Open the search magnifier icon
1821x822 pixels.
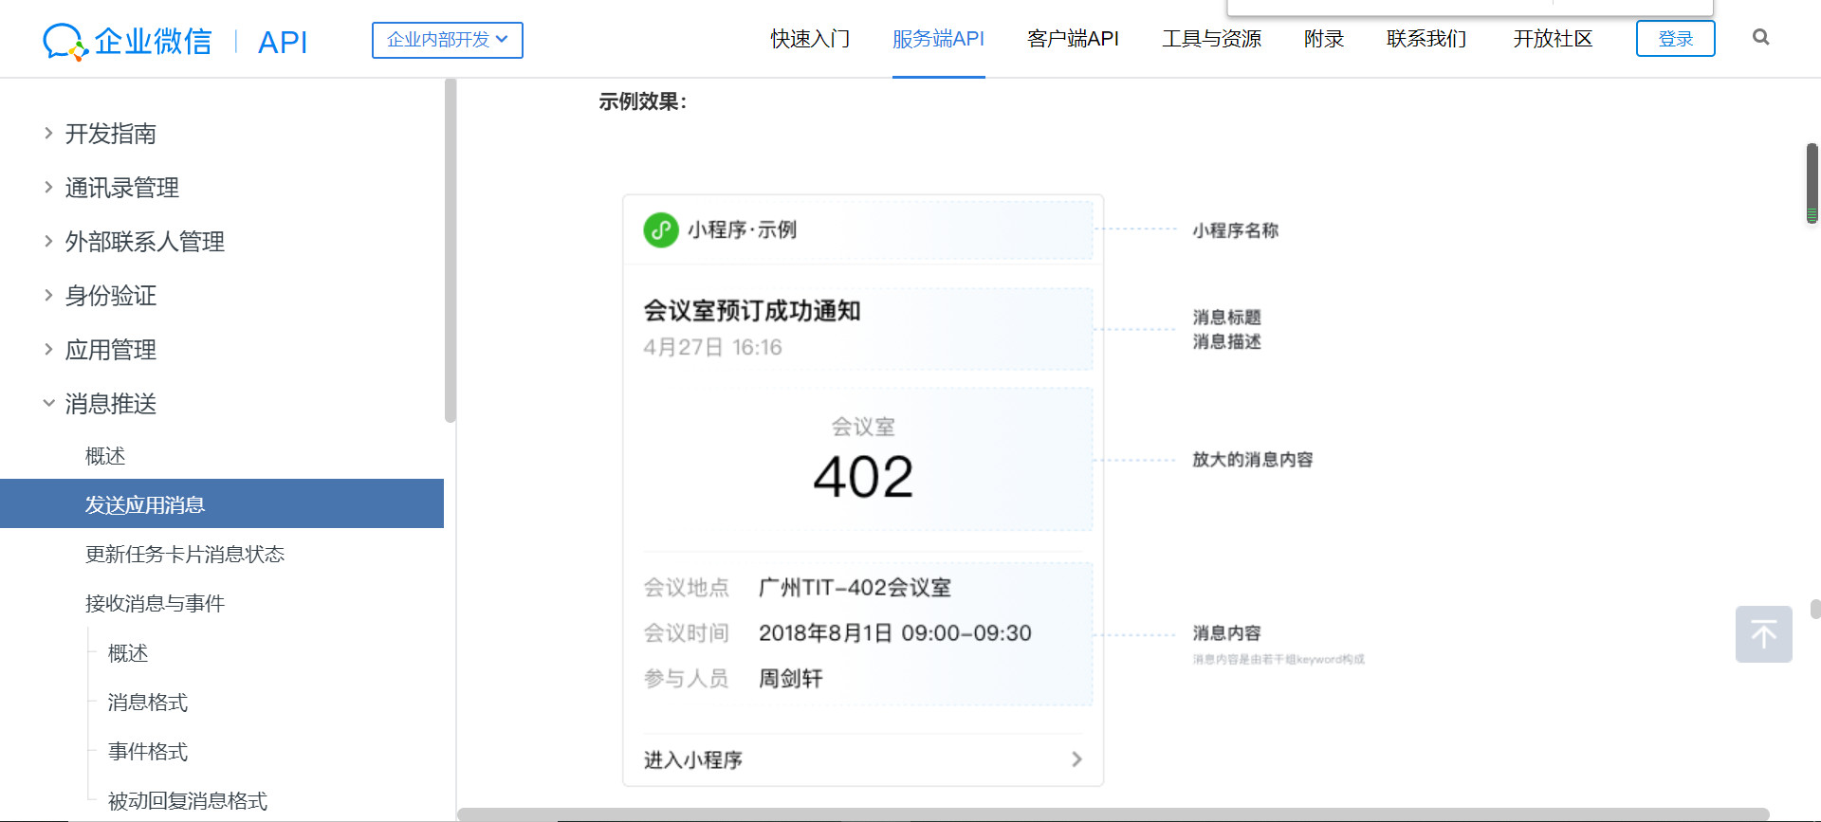[x=1761, y=37]
